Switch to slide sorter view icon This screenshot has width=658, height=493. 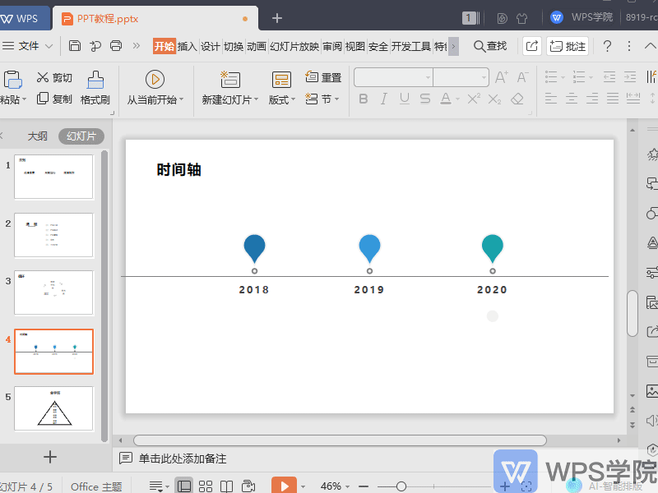pos(205,486)
